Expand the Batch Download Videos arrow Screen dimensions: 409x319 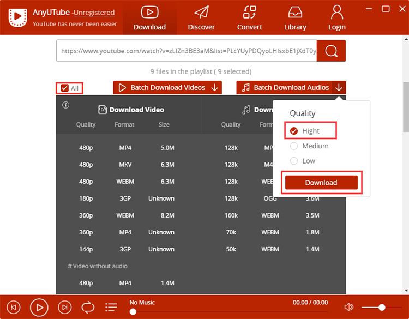click(215, 87)
